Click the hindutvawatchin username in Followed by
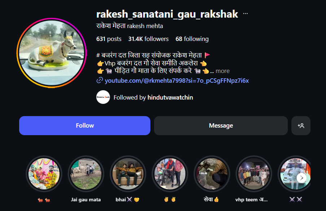Screen dimensions: 326x211 170,97
